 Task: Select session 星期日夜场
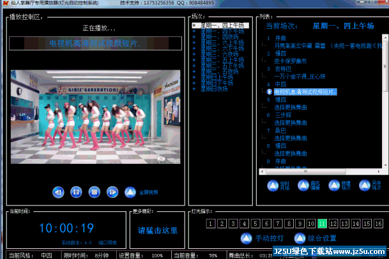[214, 89]
